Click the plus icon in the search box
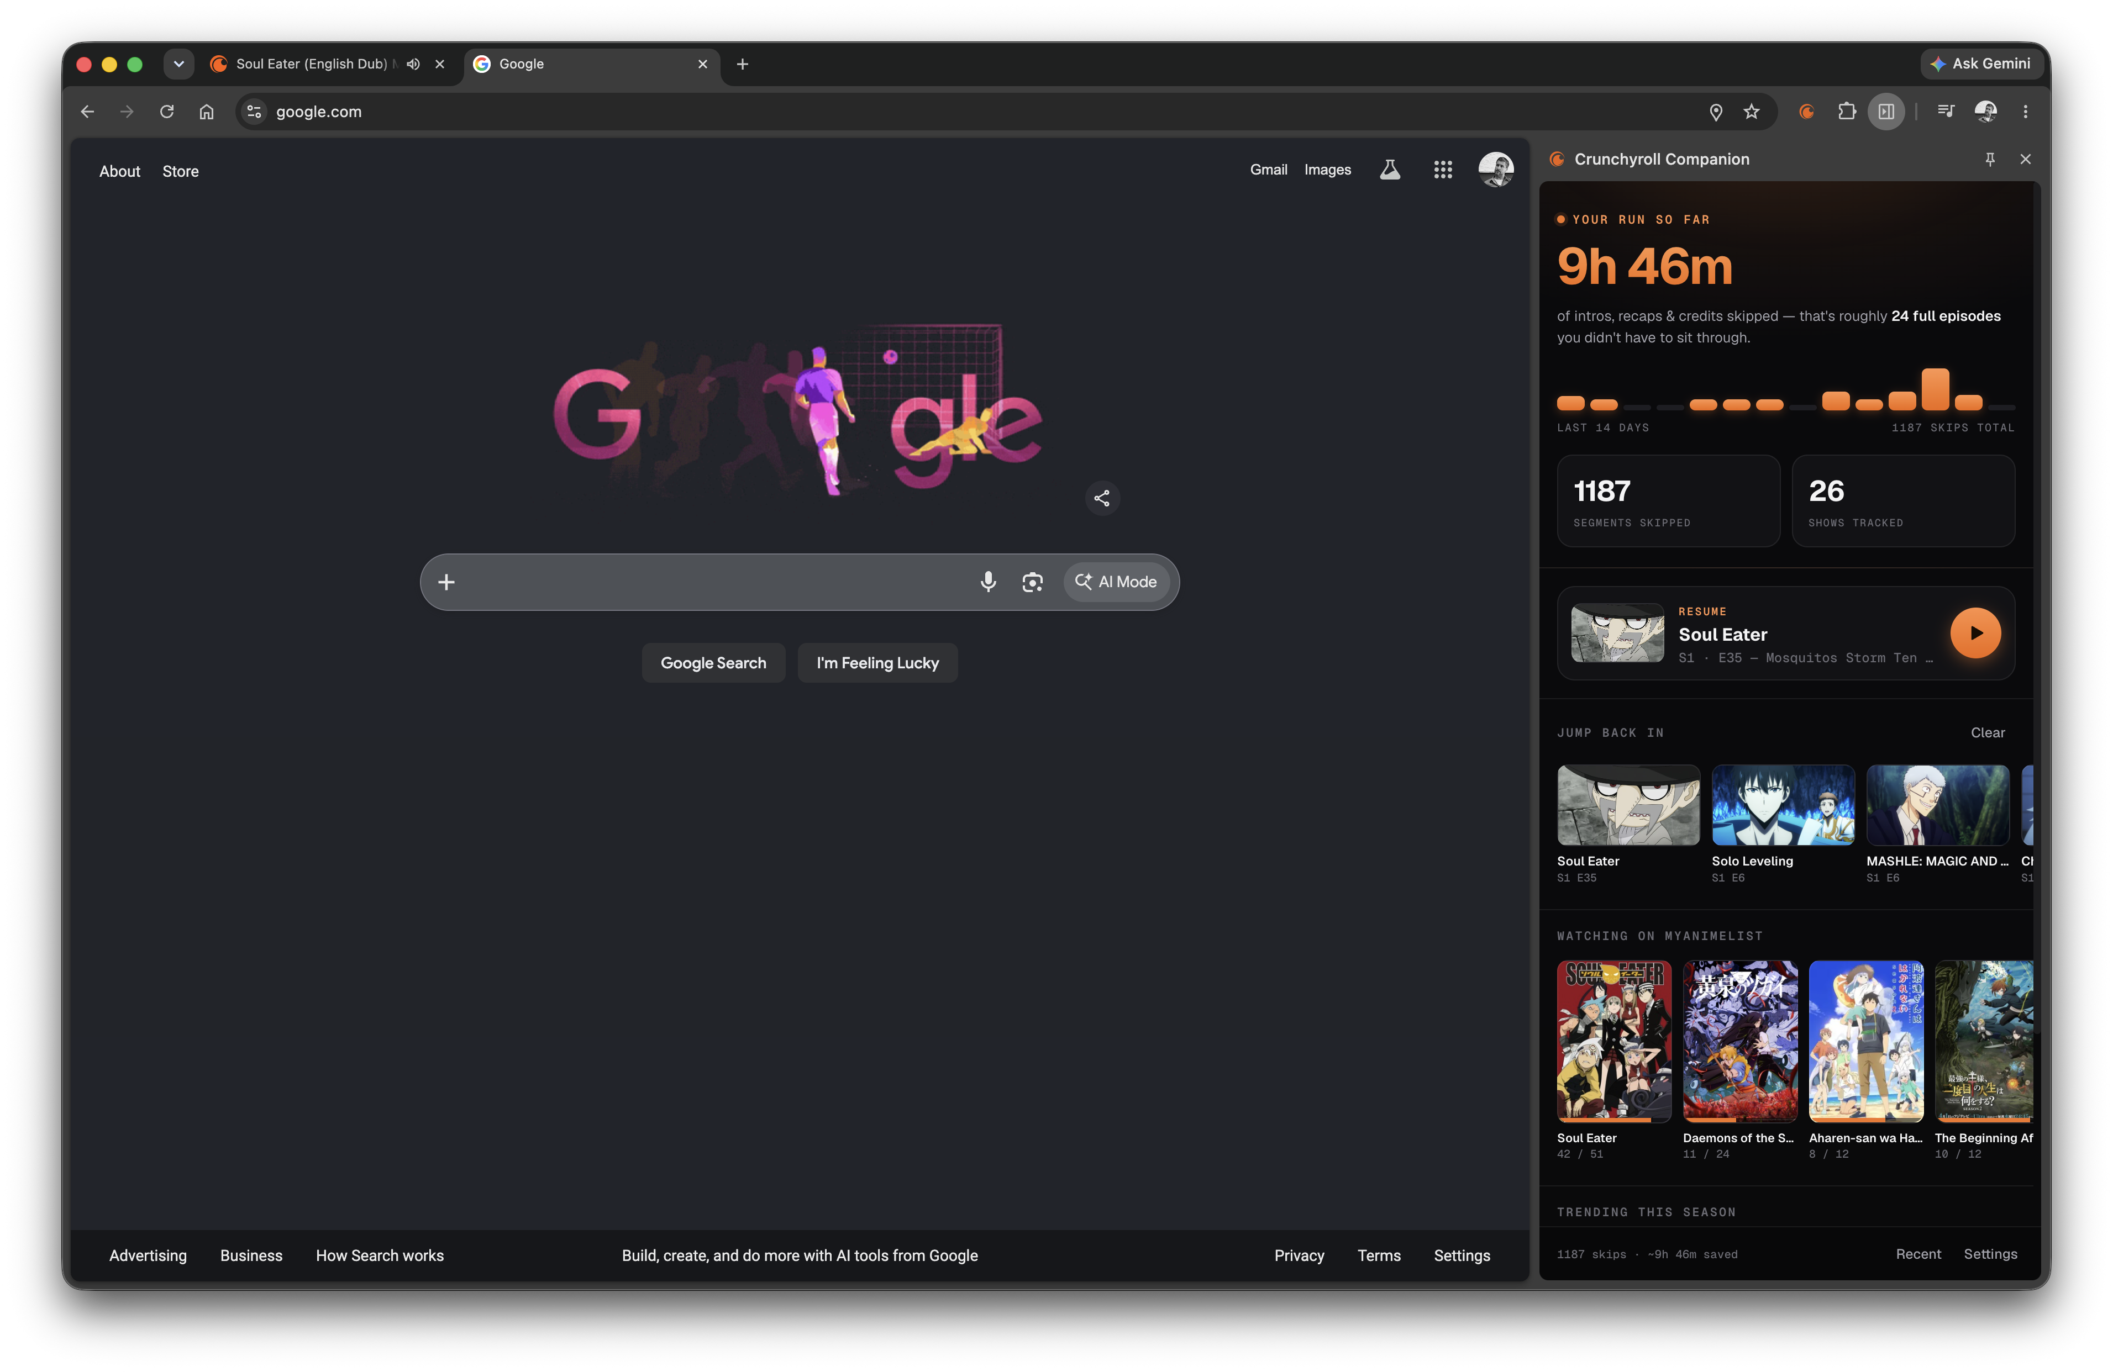The width and height of the screenshot is (2113, 1372). pyautogui.click(x=446, y=582)
